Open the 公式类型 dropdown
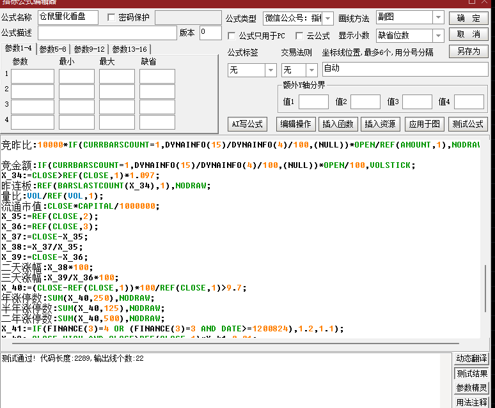Screen dimensions: 495x408 click(327, 18)
